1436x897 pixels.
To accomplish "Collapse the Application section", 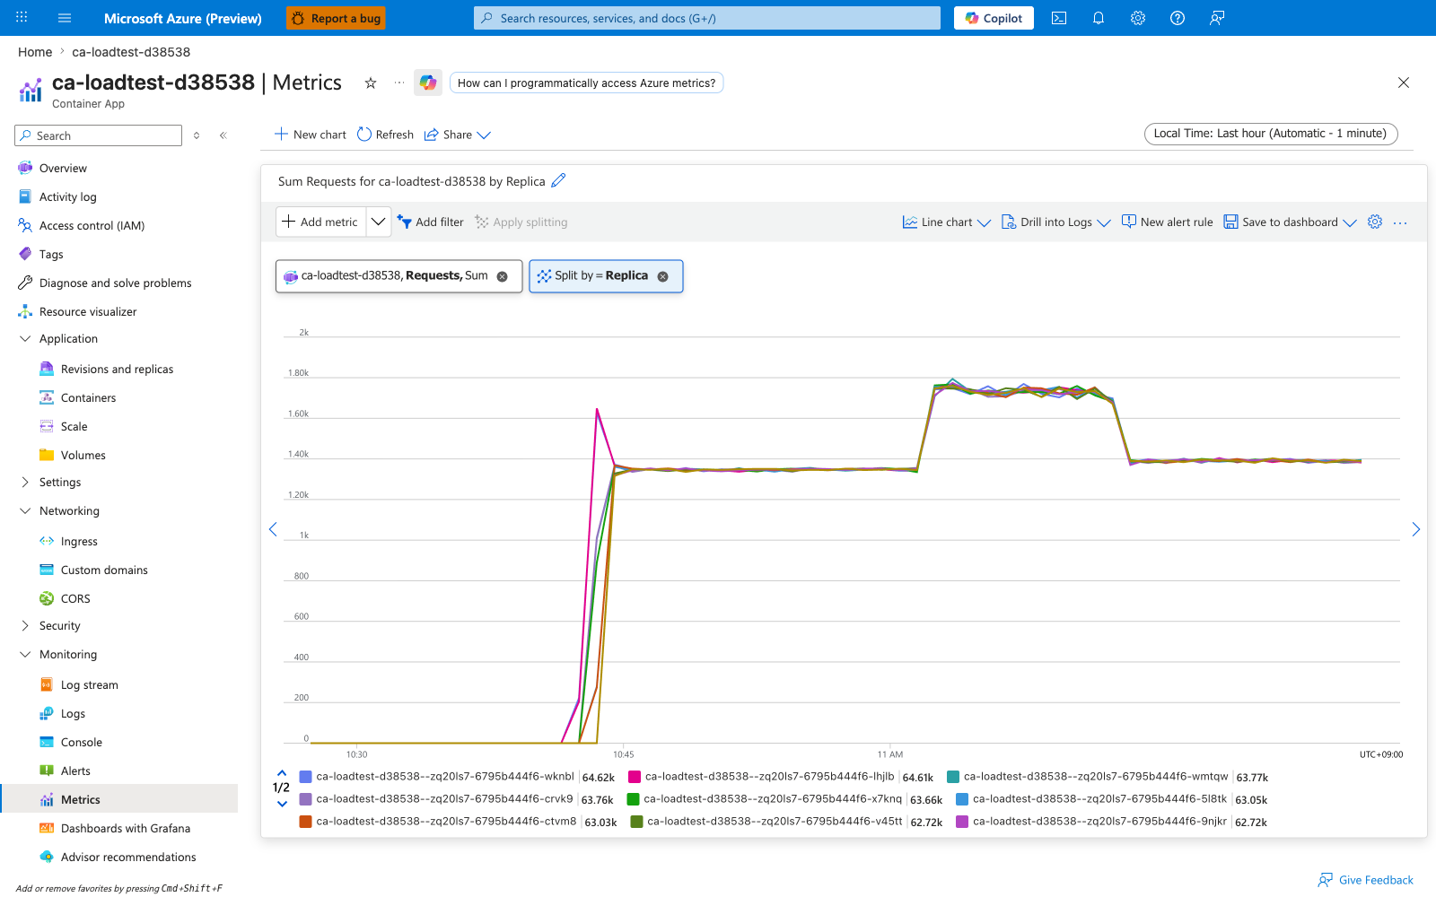I will (25, 339).
